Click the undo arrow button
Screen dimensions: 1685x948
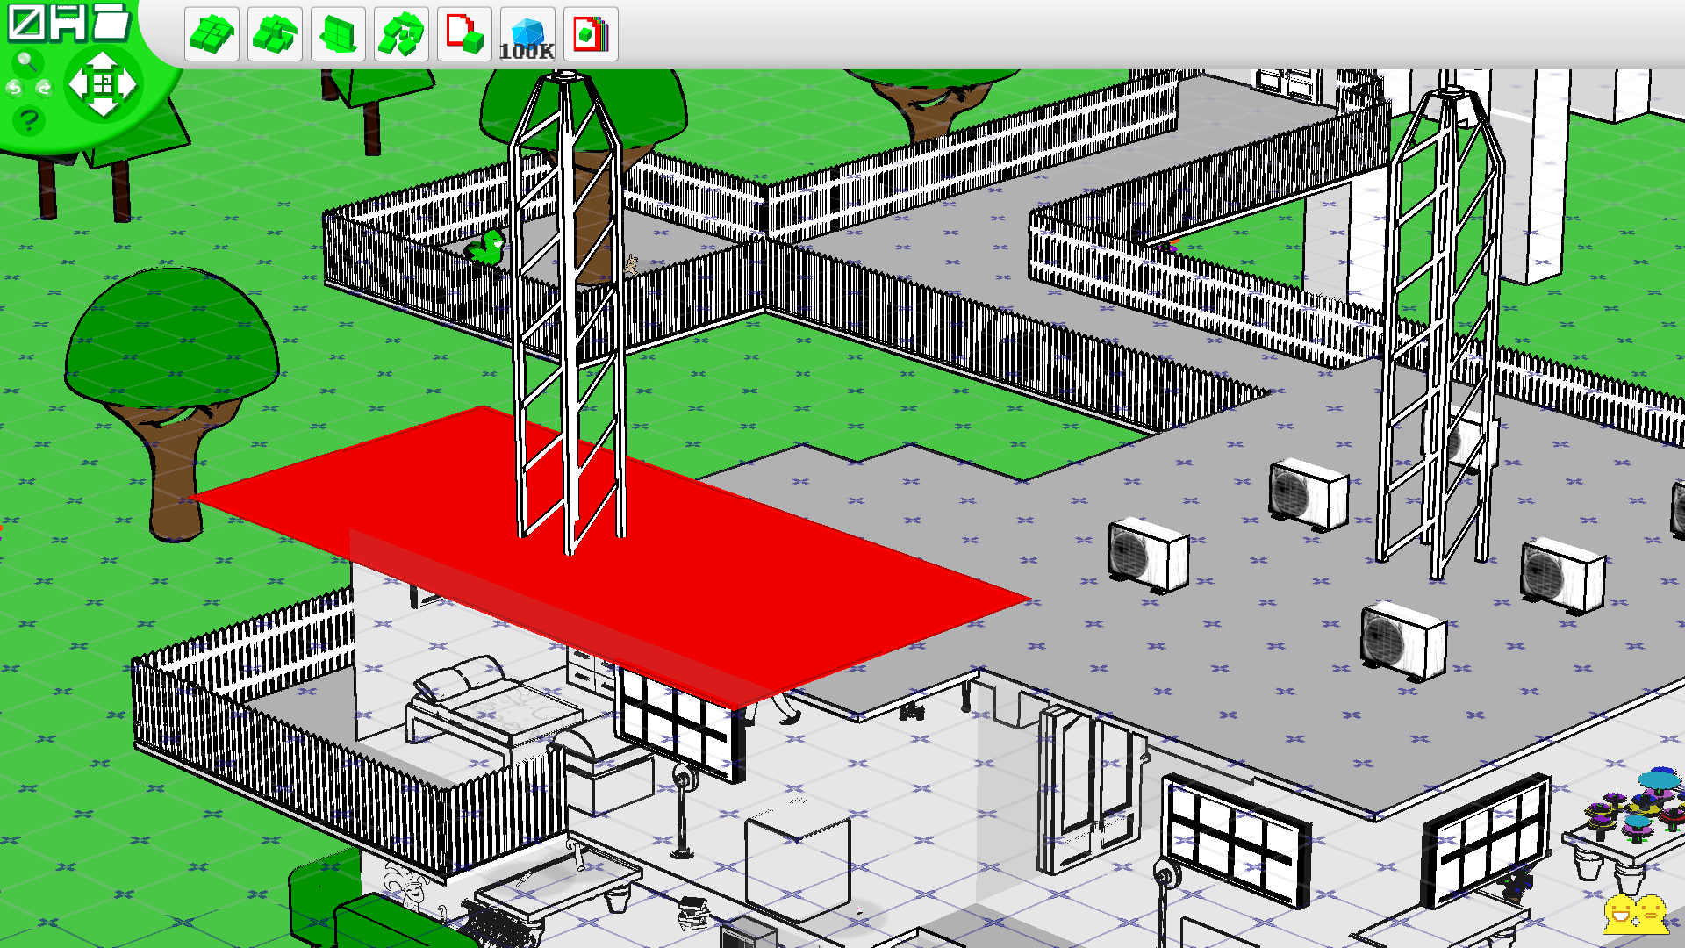14,88
